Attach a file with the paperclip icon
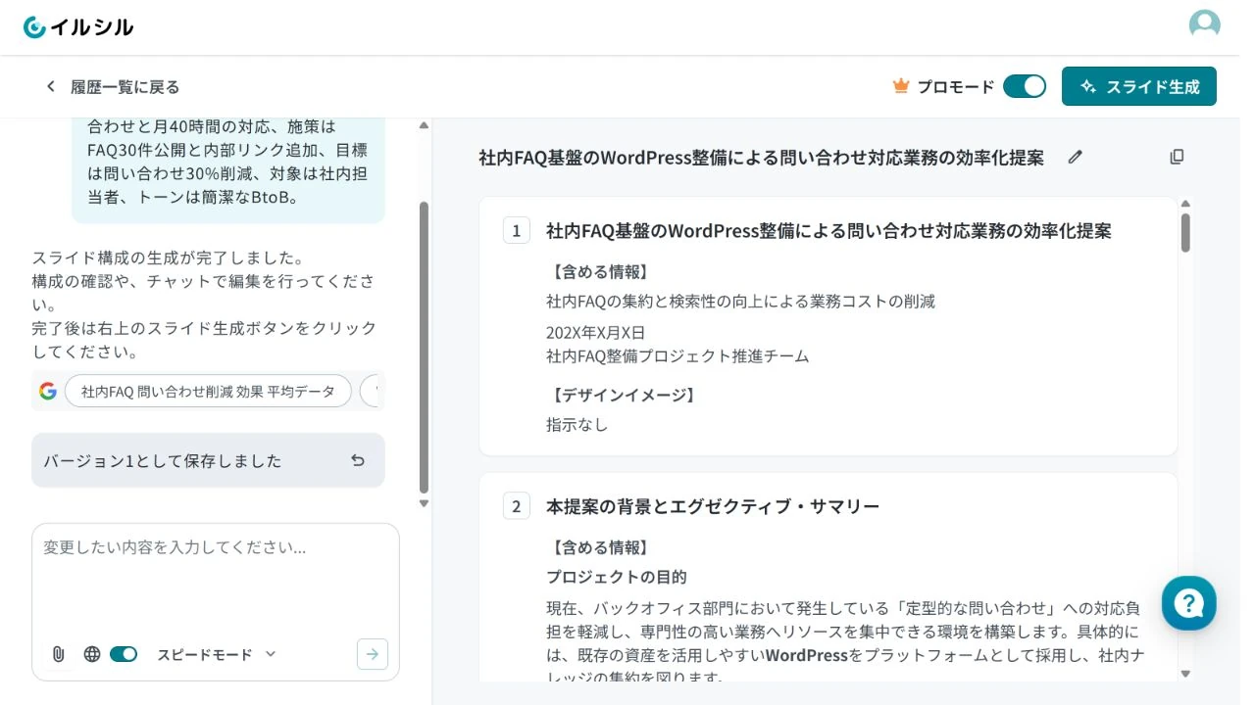The height and width of the screenshot is (705, 1255). 59,654
